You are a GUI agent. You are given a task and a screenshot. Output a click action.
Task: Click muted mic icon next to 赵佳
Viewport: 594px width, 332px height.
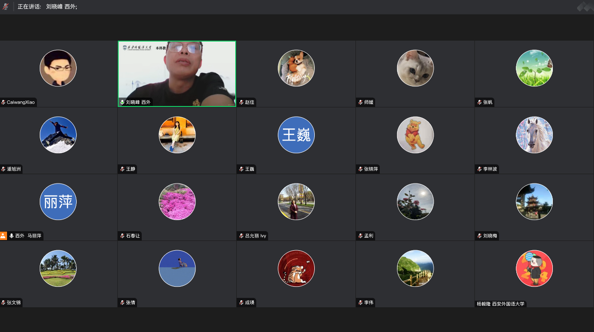pos(241,102)
